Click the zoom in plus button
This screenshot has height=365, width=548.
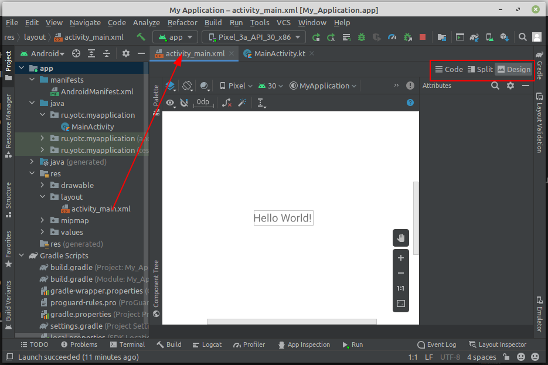pos(401,258)
